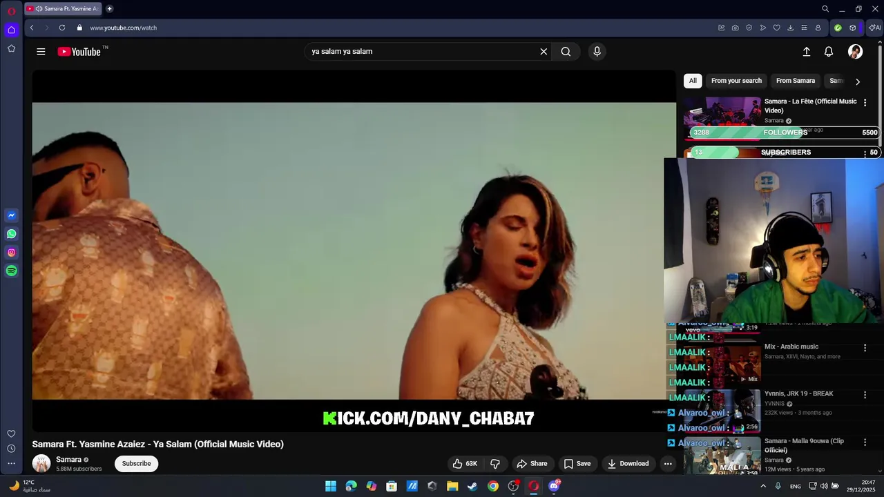This screenshot has height=497, width=884.
Task: Open Opera My Flow send icon
Action: pos(763,28)
